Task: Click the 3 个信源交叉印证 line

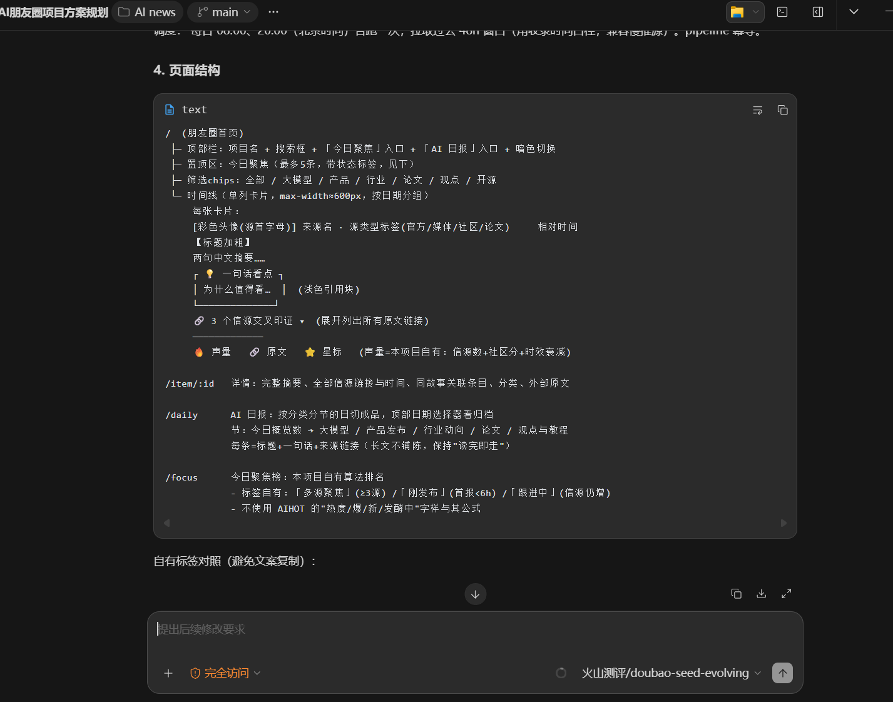Action: (x=312, y=321)
